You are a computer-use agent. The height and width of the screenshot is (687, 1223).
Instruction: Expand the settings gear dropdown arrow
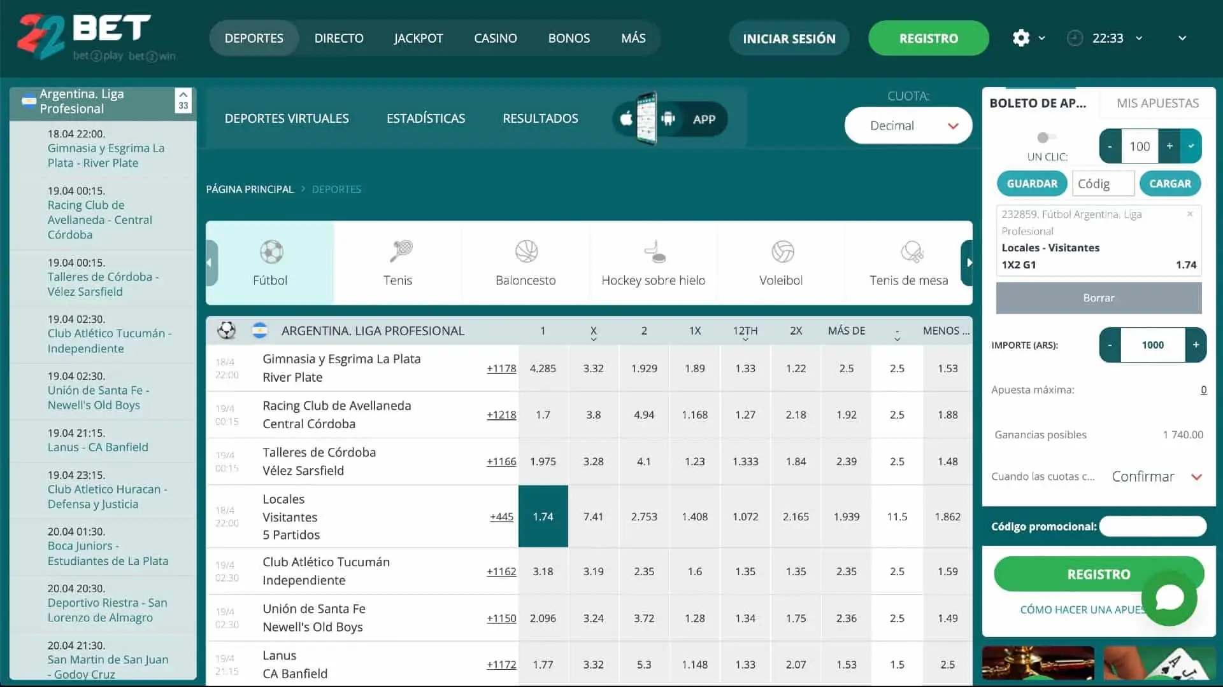(x=1042, y=38)
